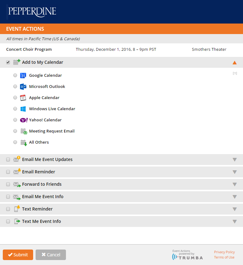This screenshot has width=243, height=265.
Task: Click the Forward to Friends envelope icon
Action: click(x=17, y=185)
